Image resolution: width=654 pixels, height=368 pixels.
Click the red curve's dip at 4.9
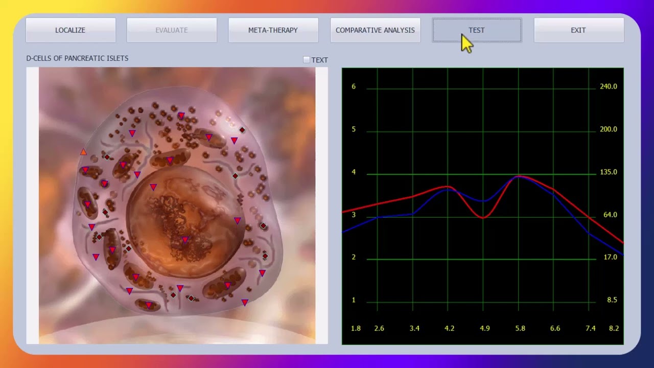pyautogui.click(x=483, y=218)
